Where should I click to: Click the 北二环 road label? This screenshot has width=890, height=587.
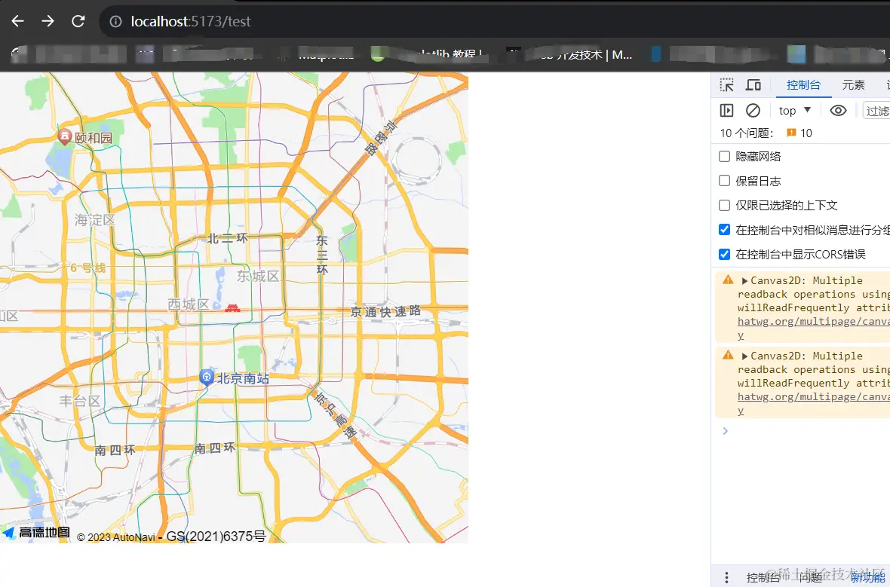(228, 238)
